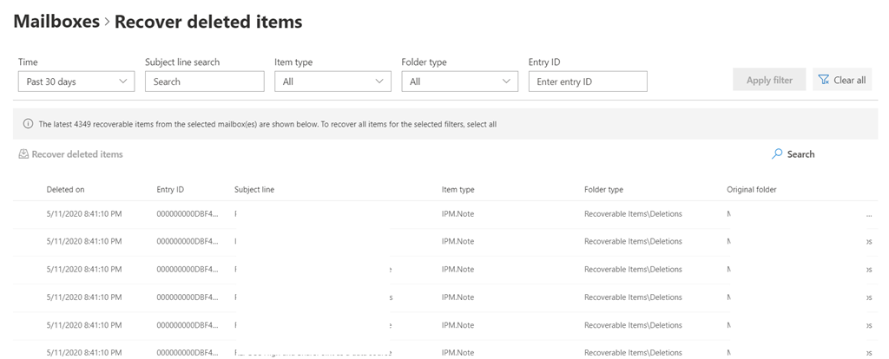Sort by the Deleted on column header
Screen dimensions: 889x359
pyautogui.click(x=65, y=189)
